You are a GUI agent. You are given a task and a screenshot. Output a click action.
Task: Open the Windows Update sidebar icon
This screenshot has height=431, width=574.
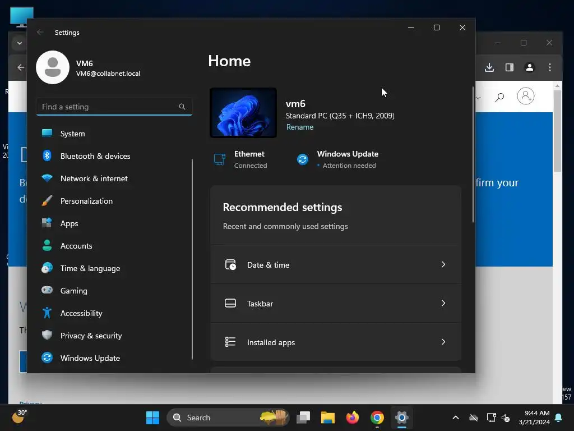coord(47,357)
